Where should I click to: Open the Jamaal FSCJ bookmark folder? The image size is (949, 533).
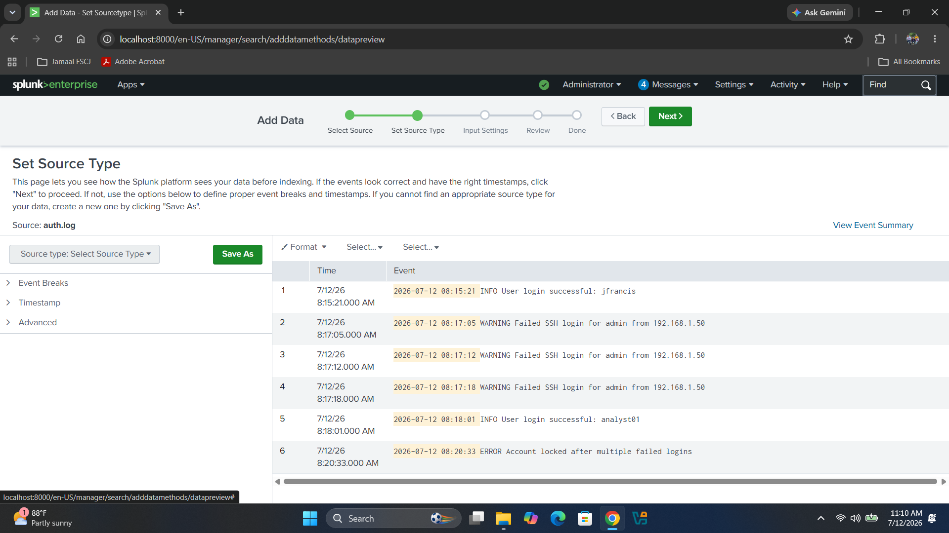tap(64, 62)
